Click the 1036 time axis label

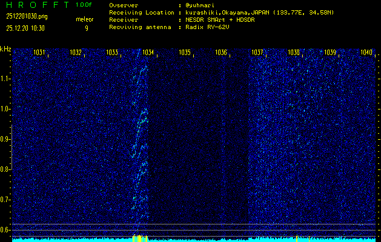coord(221,52)
